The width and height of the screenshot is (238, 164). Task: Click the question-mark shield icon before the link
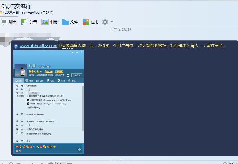[x=16, y=46]
